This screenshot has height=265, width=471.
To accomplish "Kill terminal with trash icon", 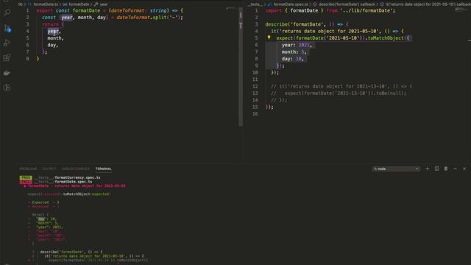I will 446,169.
